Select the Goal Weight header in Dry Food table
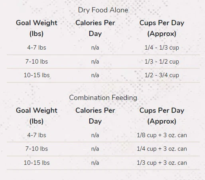Viewport: 205px width, 180px height. 37,28
